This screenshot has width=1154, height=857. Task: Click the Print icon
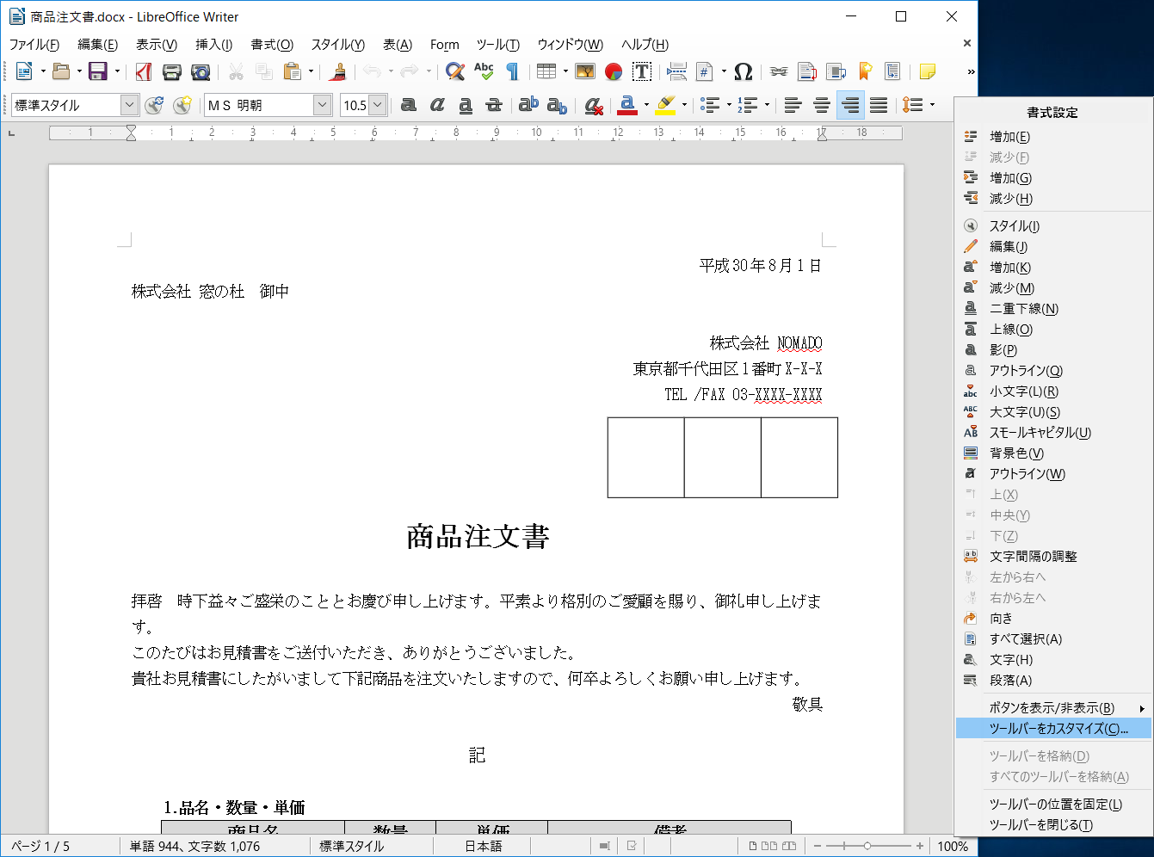click(x=172, y=71)
